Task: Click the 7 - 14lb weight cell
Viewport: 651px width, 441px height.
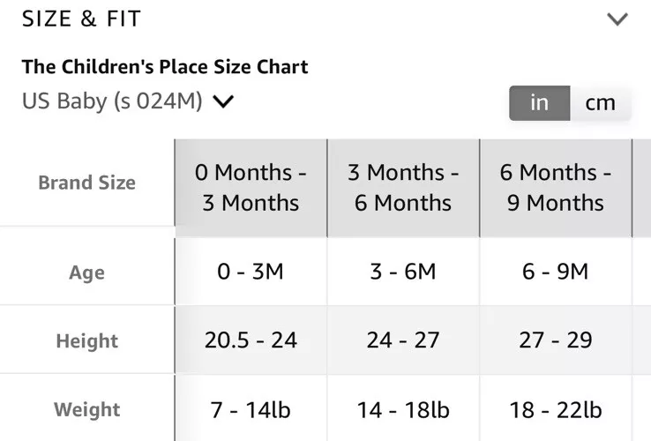Action: [251, 410]
